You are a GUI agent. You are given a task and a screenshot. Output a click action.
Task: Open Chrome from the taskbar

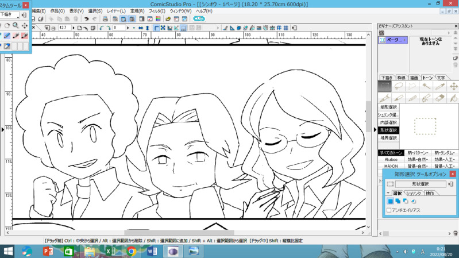click(x=131, y=251)
